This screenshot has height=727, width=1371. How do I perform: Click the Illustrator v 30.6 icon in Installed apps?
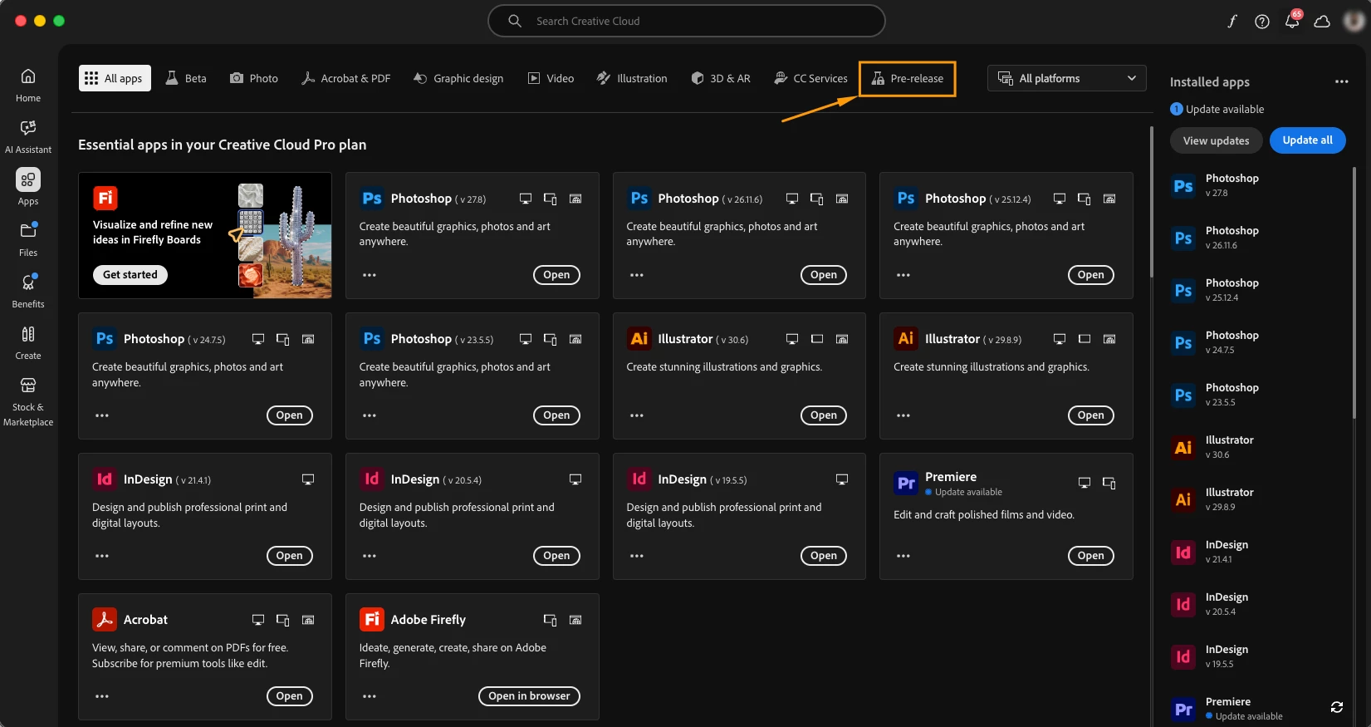click(1183, 448)
